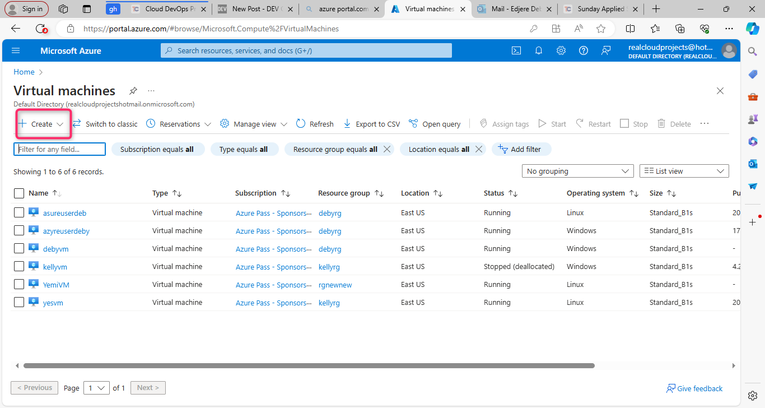This screenshot has height=408, width=765.
Task: Check the asureuserdeb row checkbox
Action: (19, 212)
